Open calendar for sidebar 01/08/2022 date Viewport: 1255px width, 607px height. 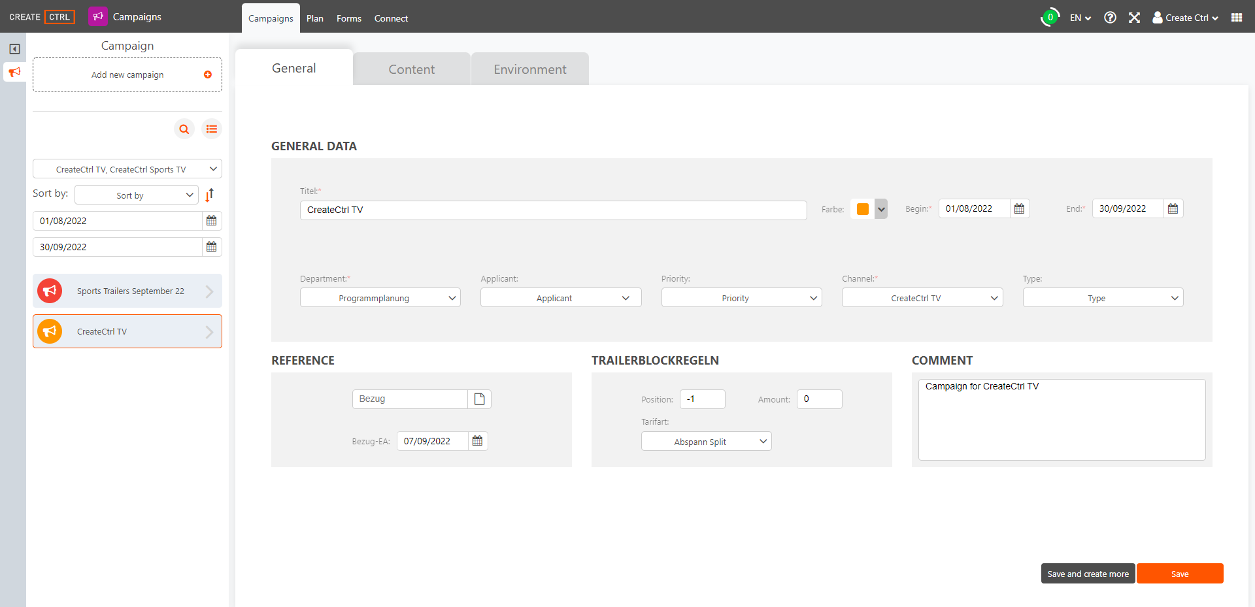(x=211, y=221)
